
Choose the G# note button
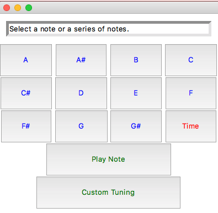(x=136, y=126)
